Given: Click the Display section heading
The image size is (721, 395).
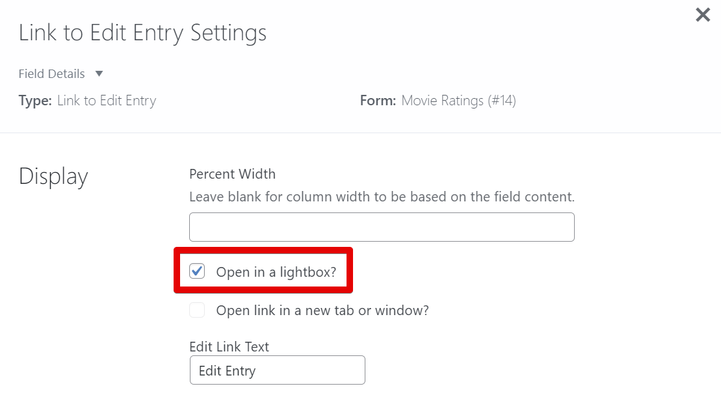Looking at the screenshot, I should click(53, 176).
